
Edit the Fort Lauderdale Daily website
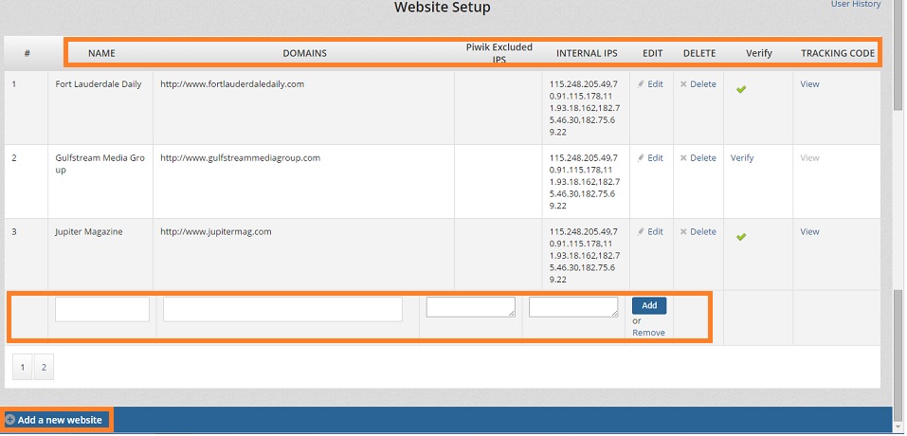click(650, 84)
